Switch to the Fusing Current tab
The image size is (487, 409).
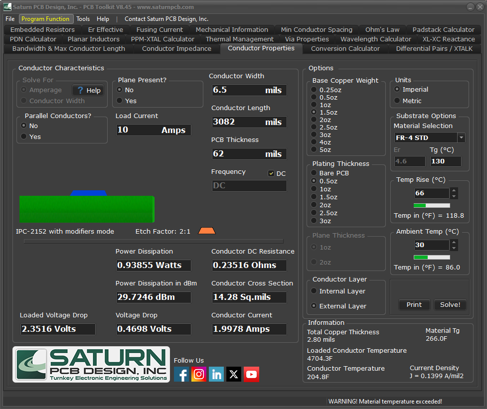pos(160,30)
